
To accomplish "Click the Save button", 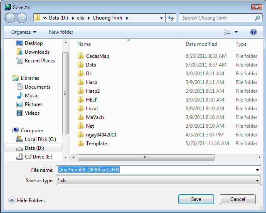I will tap(196, 199).
